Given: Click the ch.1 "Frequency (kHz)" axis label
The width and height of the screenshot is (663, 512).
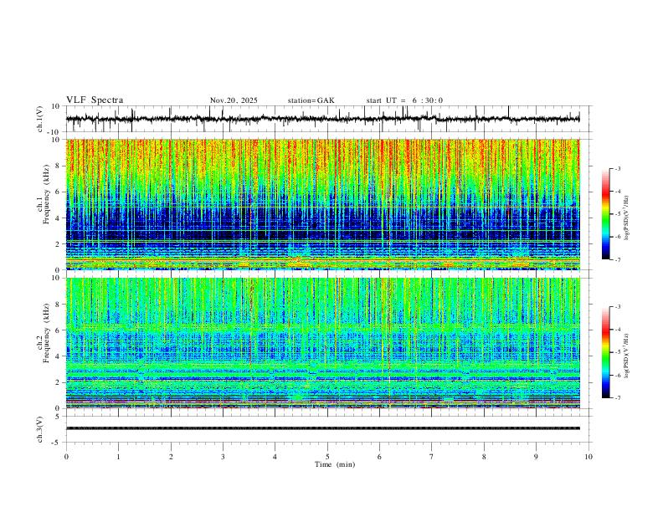Looking at the screenshot, I should [x=44, y=194].
